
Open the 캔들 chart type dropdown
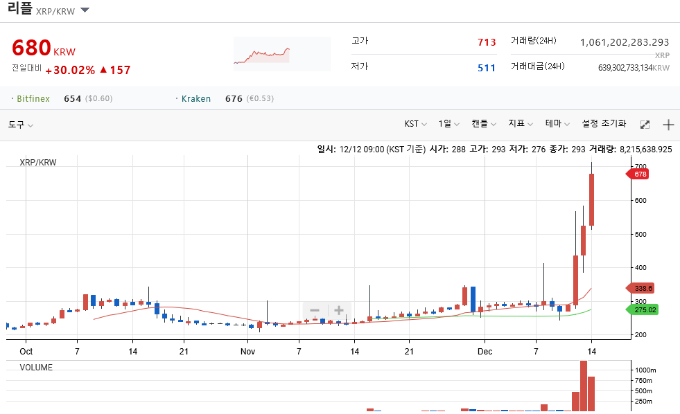(x=484, y=124)
